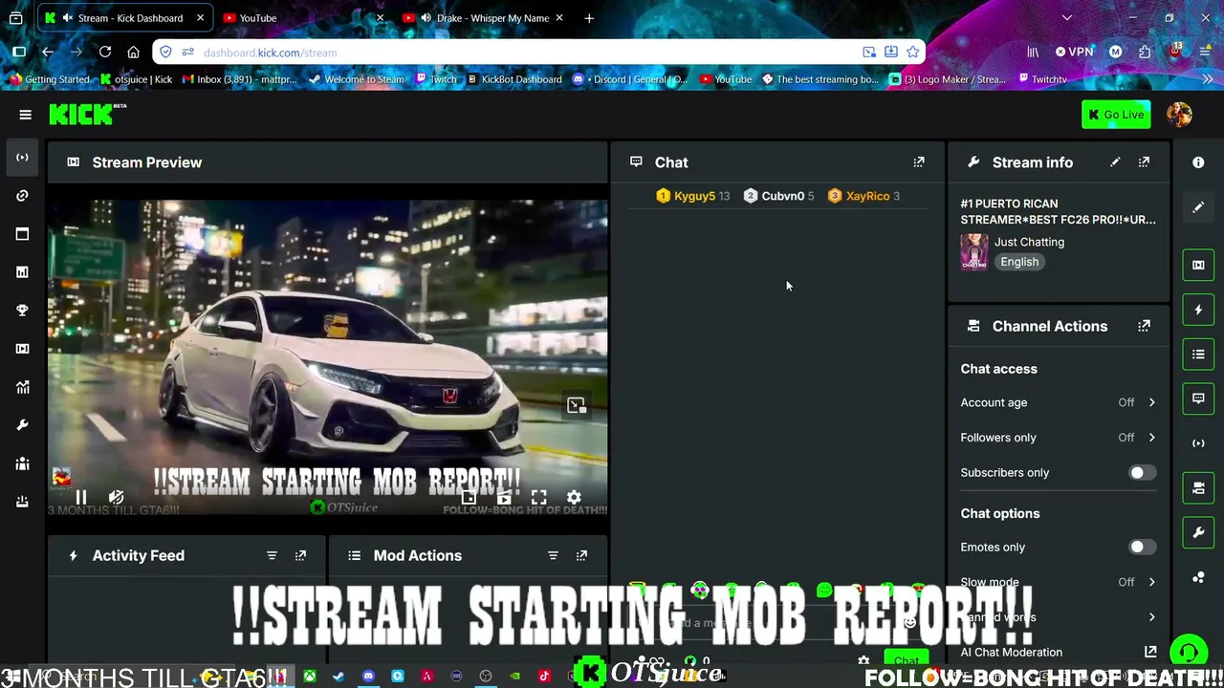Pop out the Activity Feed panel
This screenshot has width=1224, height=688.
[300, 555]
